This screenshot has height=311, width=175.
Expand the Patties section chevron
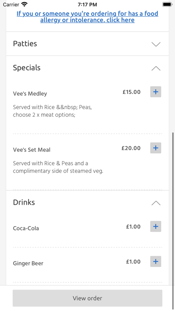[156, 44]
